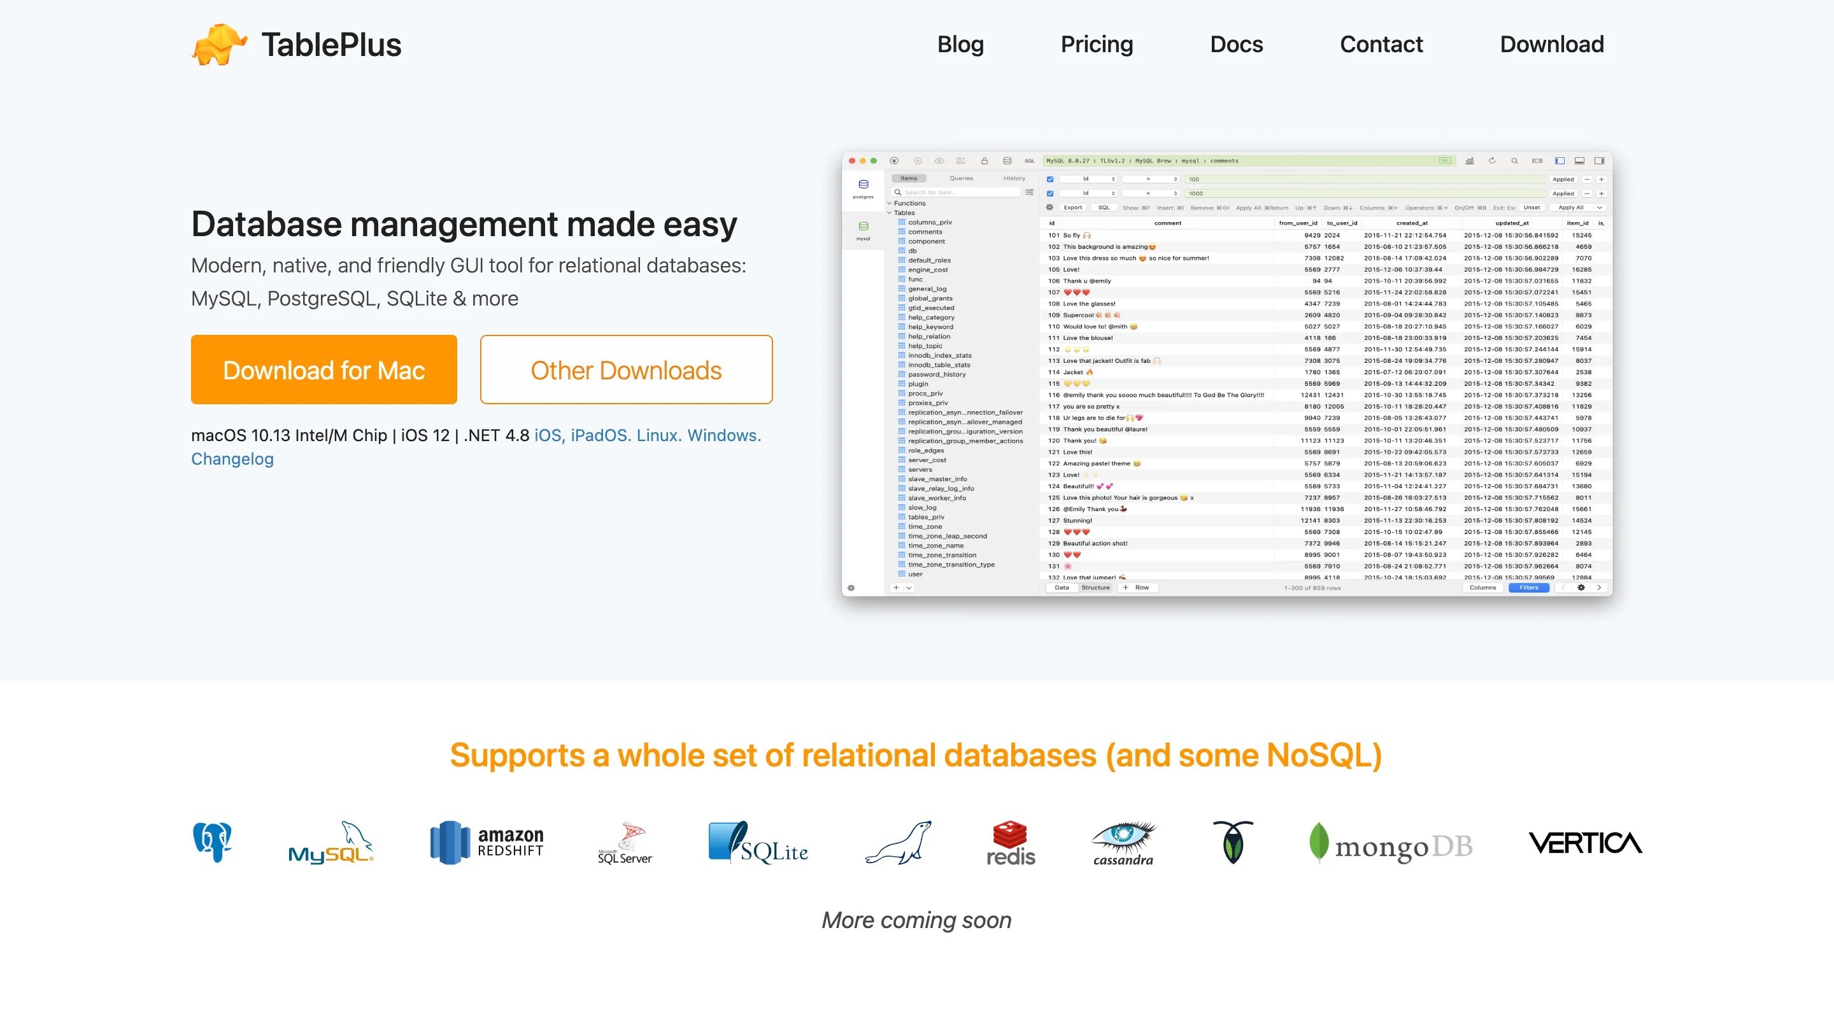The height and width of the screenshot is (1035, 1834).
Task: Click the Other Downloads button
Action: point(627,369)
